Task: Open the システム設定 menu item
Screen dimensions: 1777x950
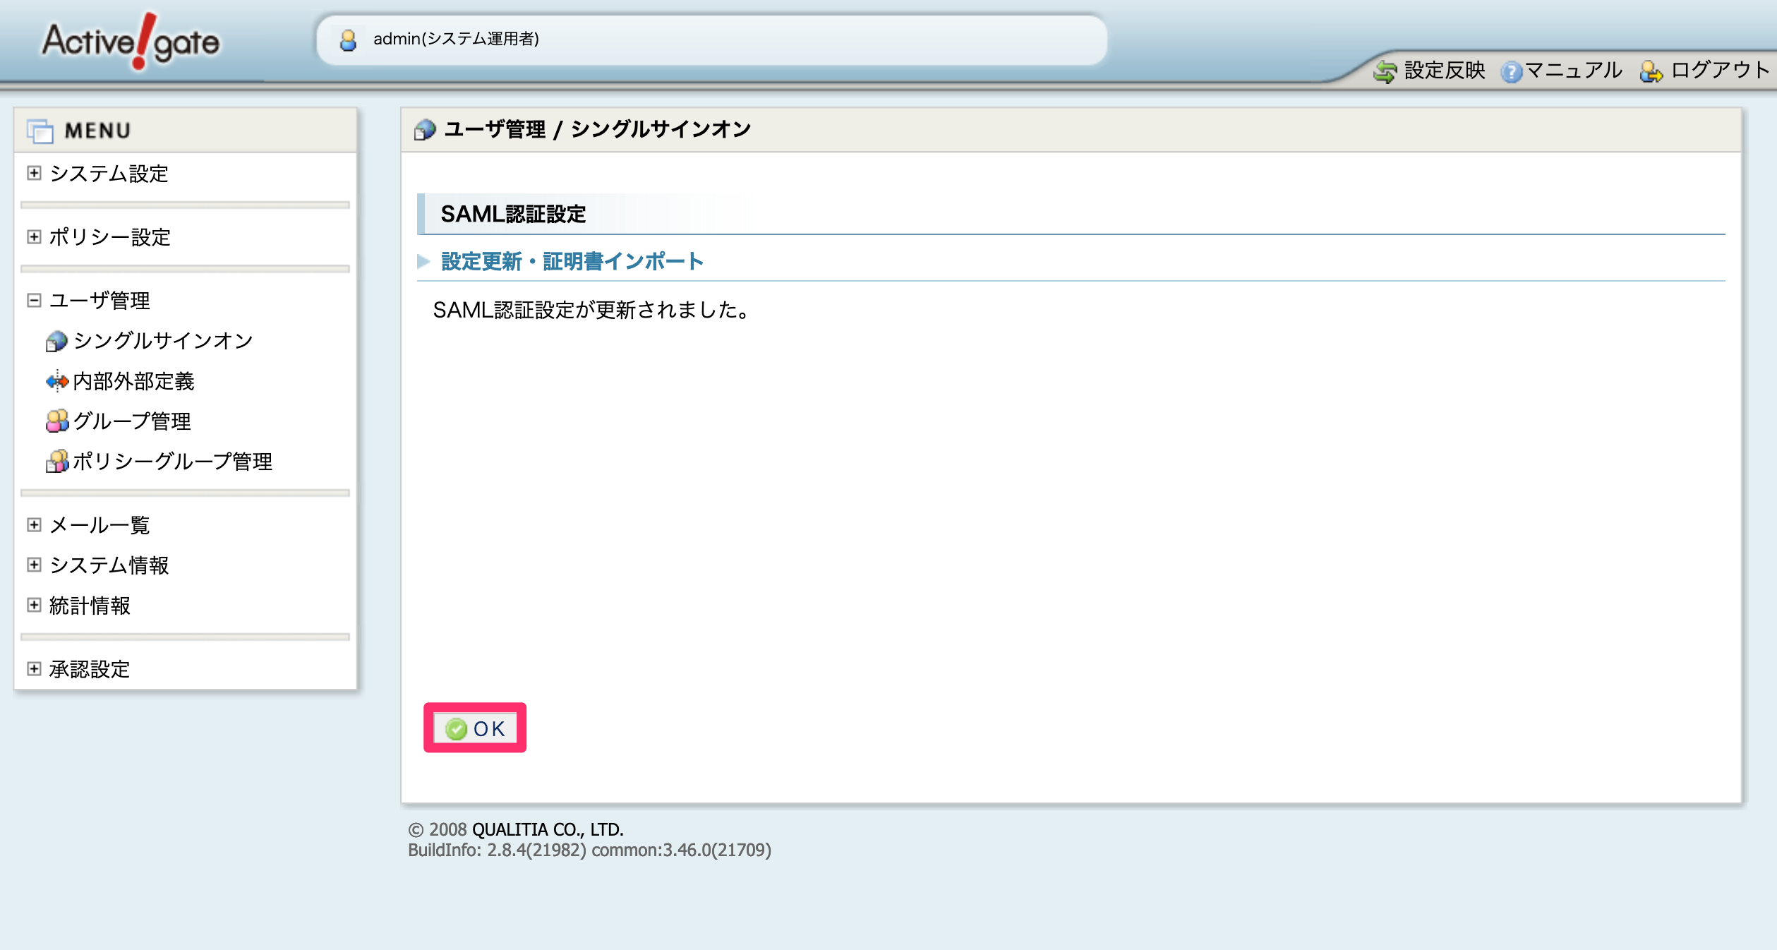Action: [x=109, y=174]
